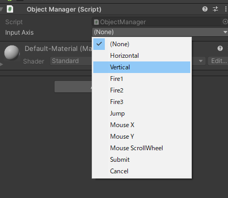The image size is (228, 198).
Task: Collapse the Object Manager component foldout
Action: pyautogui.click(x=2, y=9)
